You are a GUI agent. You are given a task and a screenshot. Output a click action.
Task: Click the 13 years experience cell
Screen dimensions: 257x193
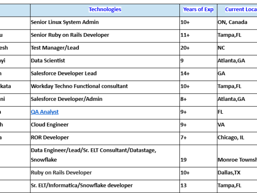pos(198,186)
